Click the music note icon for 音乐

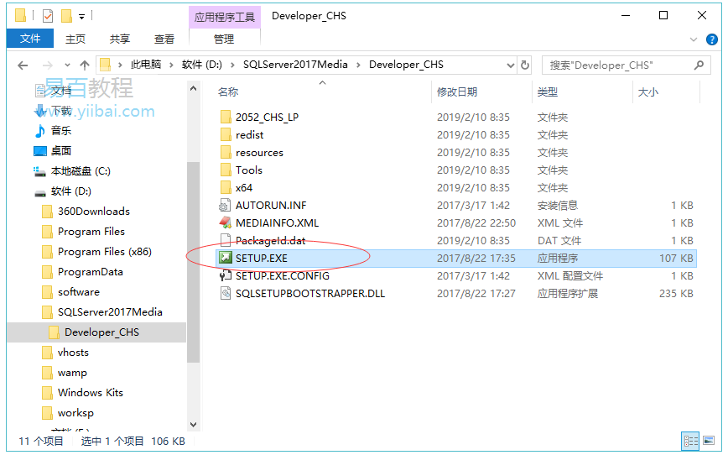40,131
